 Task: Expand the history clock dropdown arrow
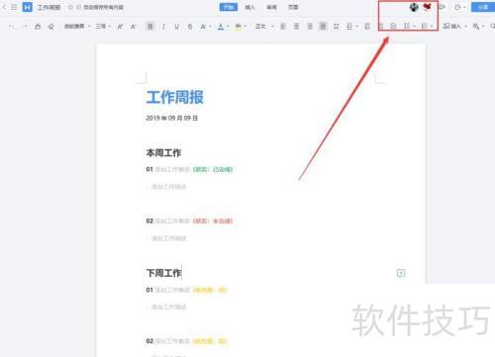pos(464,7)
